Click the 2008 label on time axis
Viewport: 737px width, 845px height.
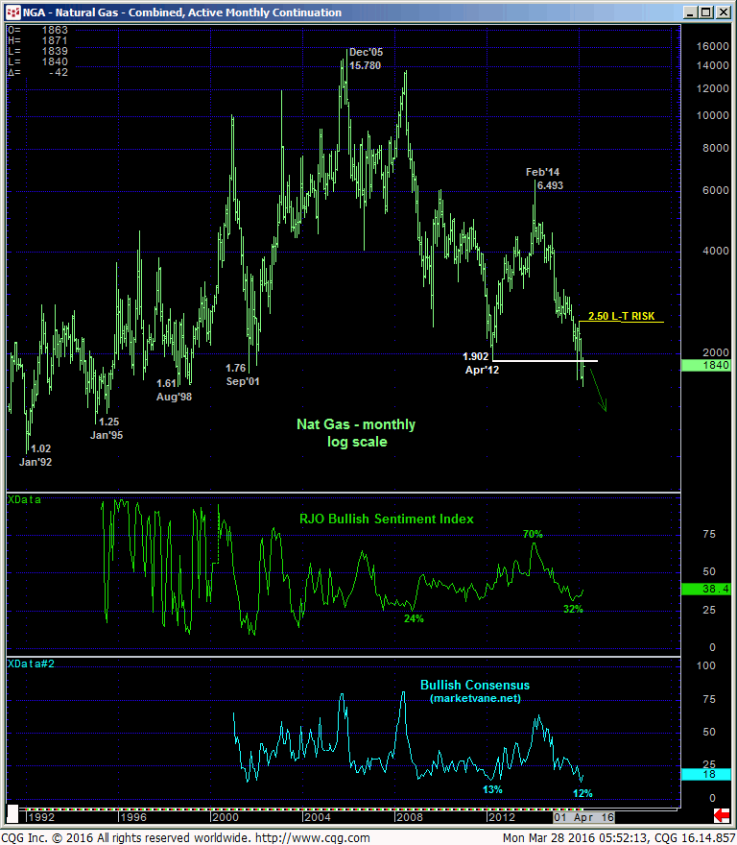410,817
